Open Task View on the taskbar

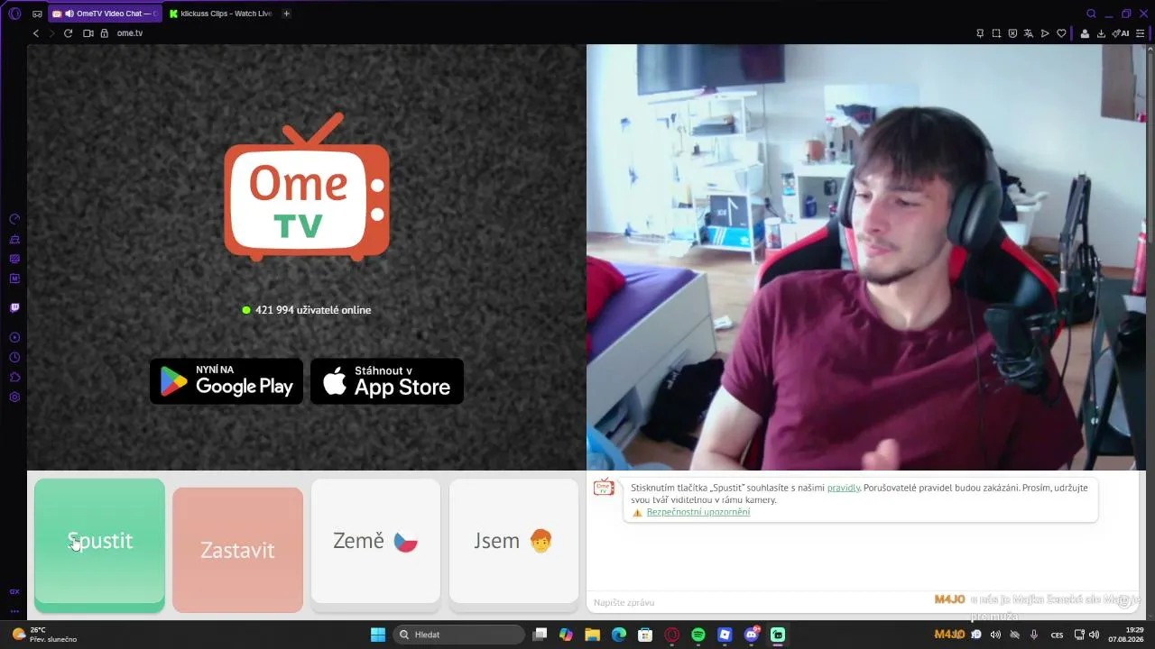(x=540, y=635)
